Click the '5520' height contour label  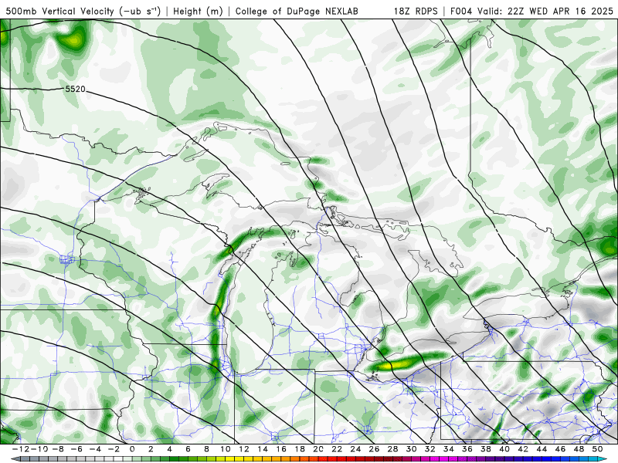tap(75, 89)
